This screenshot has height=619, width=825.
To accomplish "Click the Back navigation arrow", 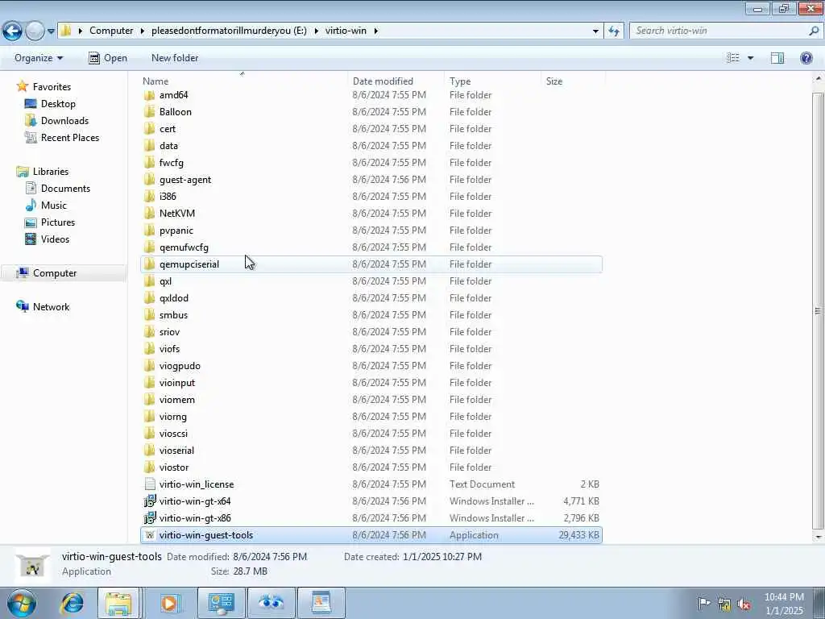I will pos(12,31).
